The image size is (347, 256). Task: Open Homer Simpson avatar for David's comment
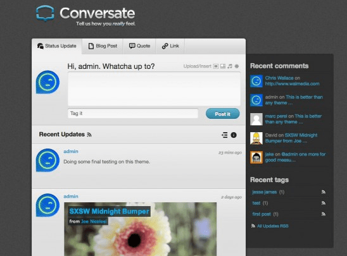coord(256,138)
